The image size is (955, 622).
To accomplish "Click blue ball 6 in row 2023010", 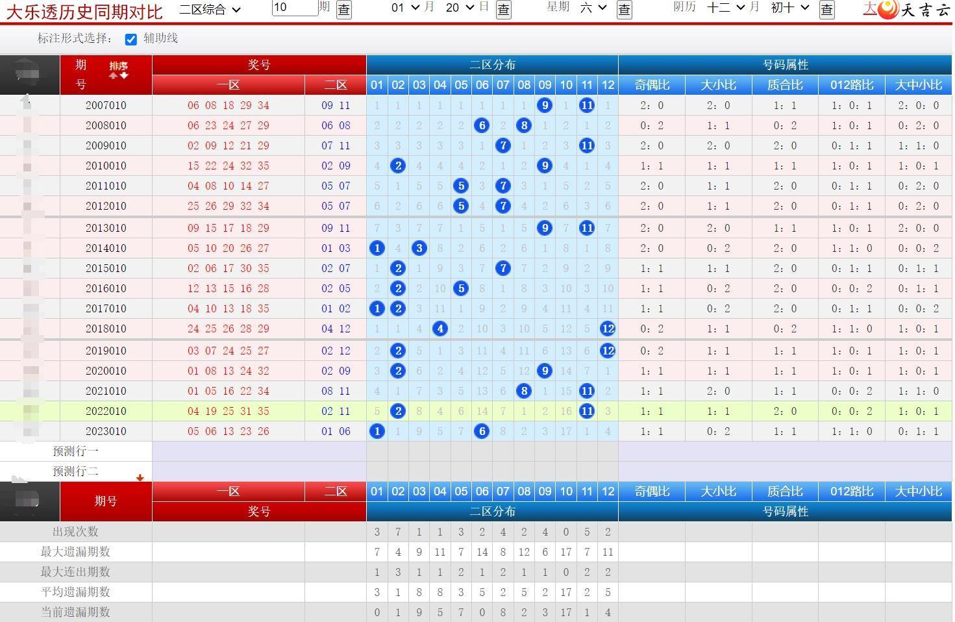I will (482, 431).
